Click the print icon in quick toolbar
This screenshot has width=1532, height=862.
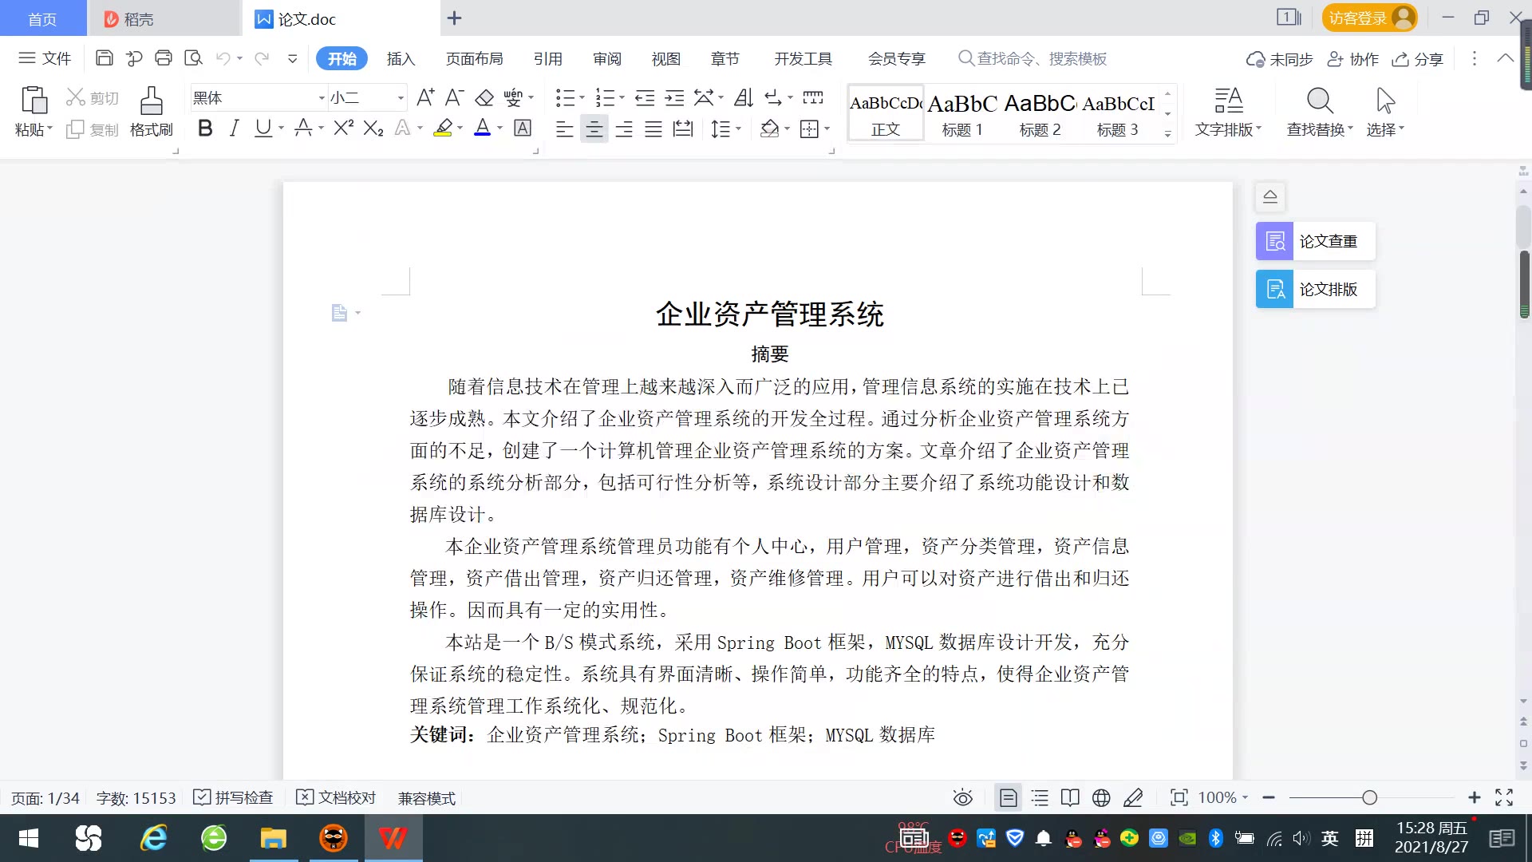164,58
